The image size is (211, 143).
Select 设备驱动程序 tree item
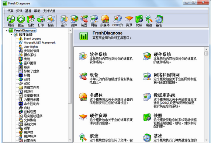pyautogui.click(x=33, y=116)
